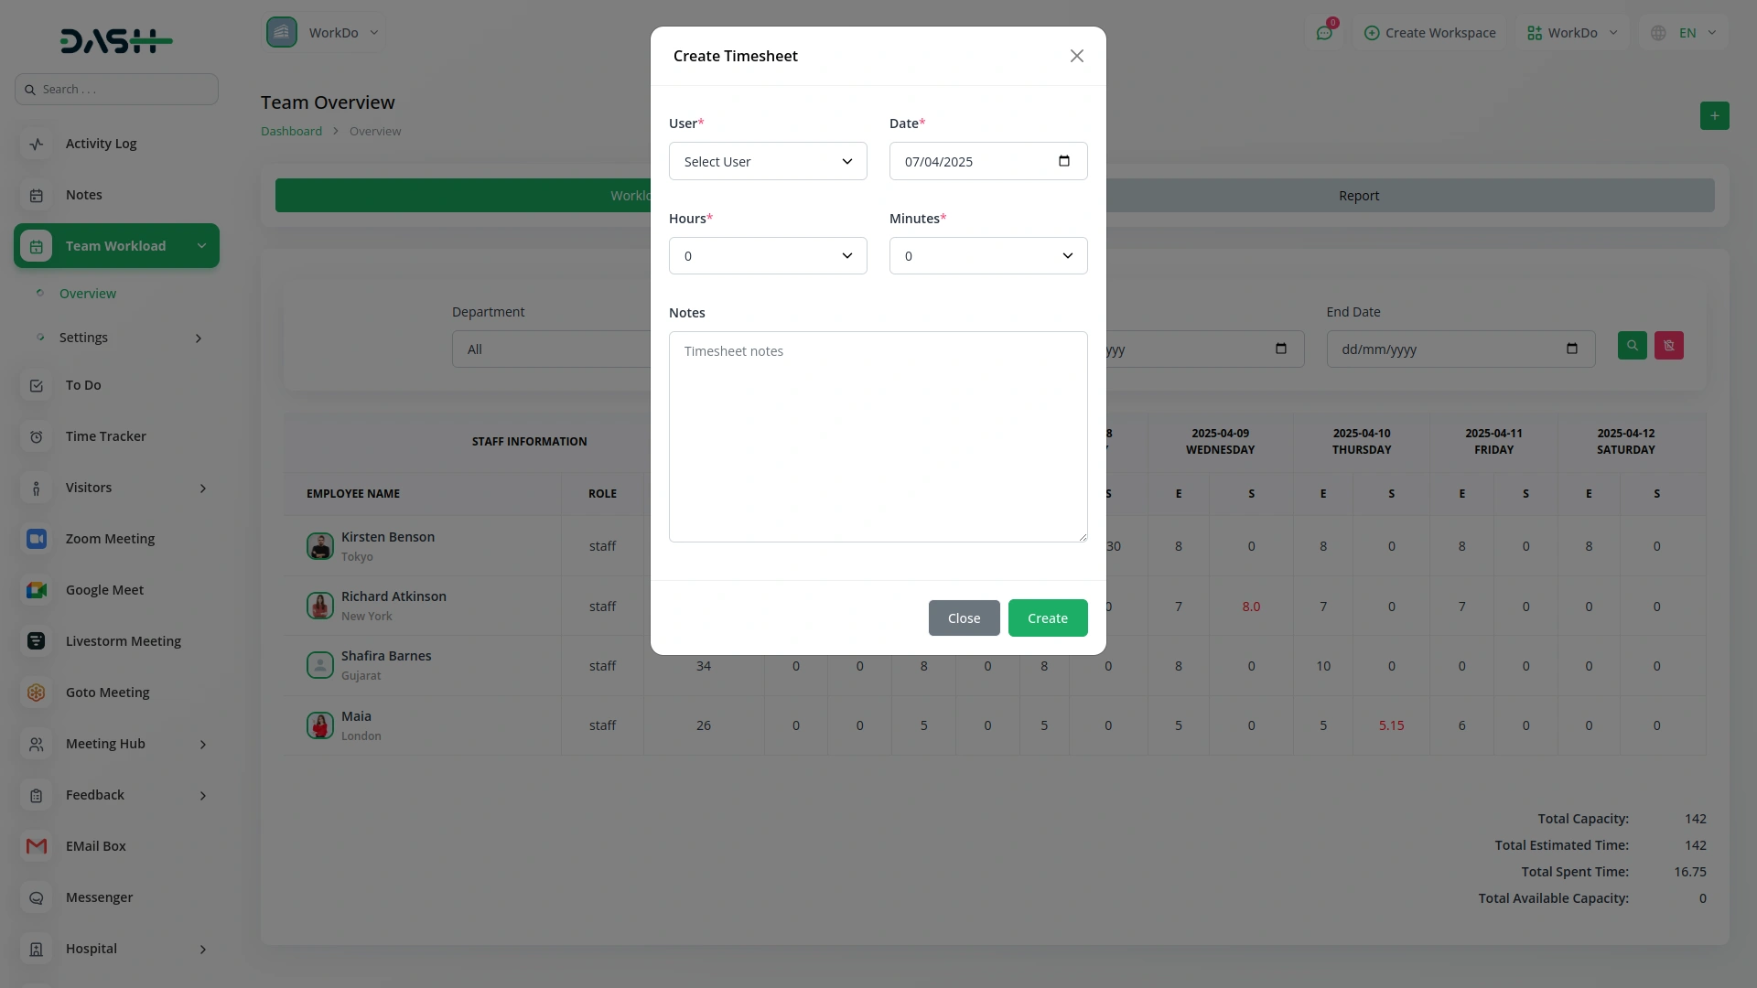1757x988 pixels.
Task: Open the EN language selector
Action: click(1687, 33)
